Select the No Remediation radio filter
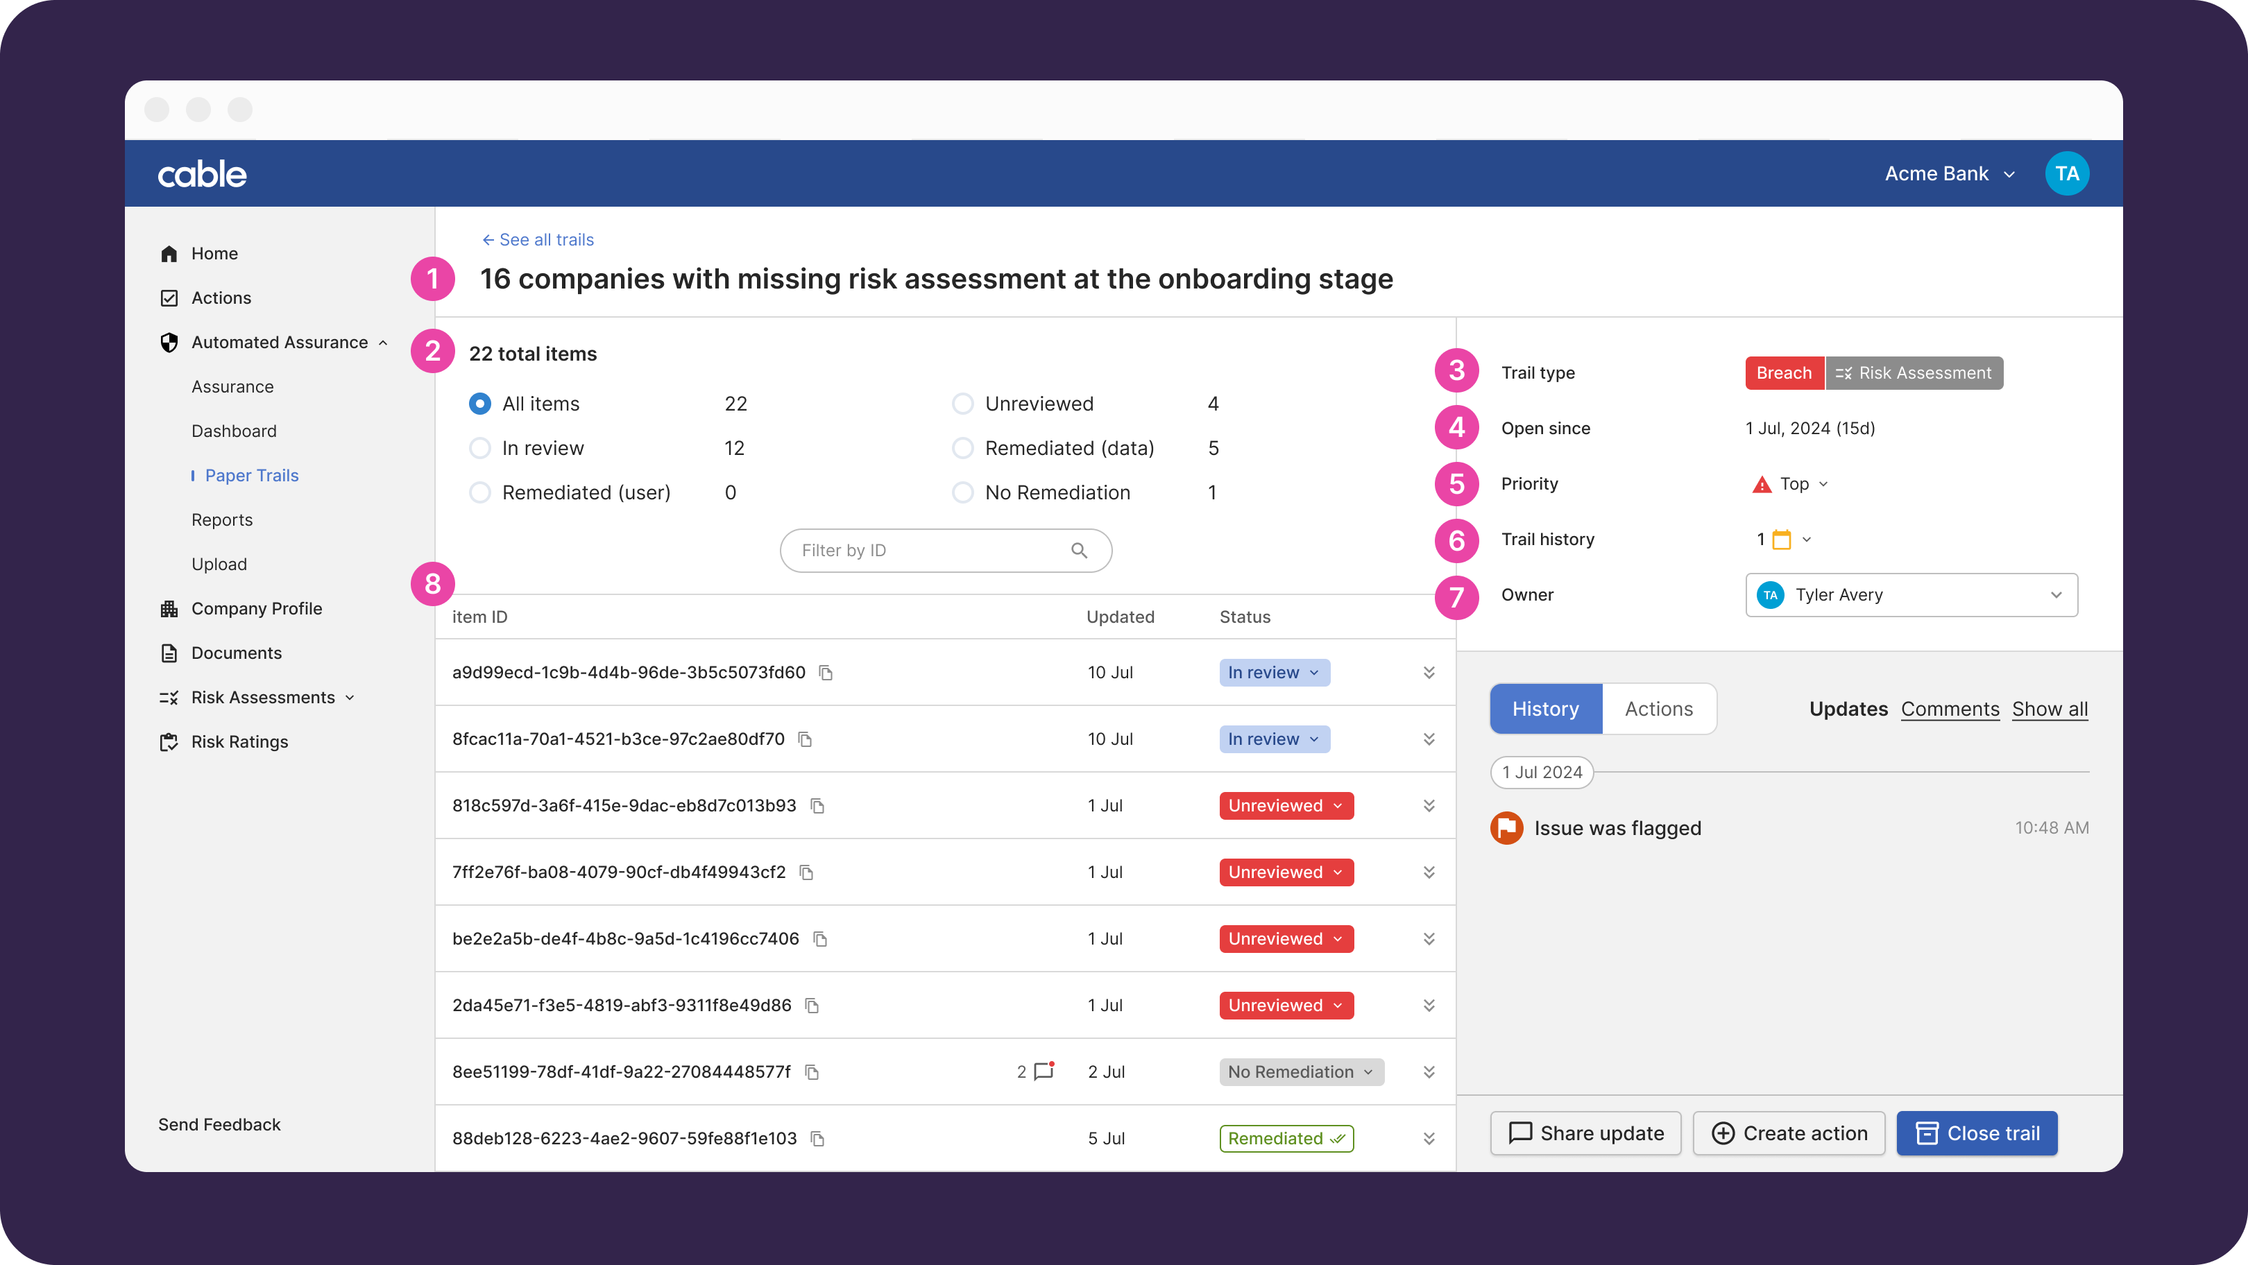The image size is (2248, 1265). tap(962, 493)
